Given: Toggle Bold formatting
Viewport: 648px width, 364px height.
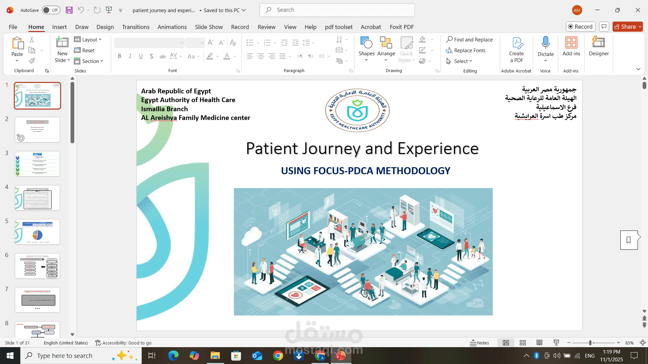Looking at the screenshot, I should click(x=119, y=56).
